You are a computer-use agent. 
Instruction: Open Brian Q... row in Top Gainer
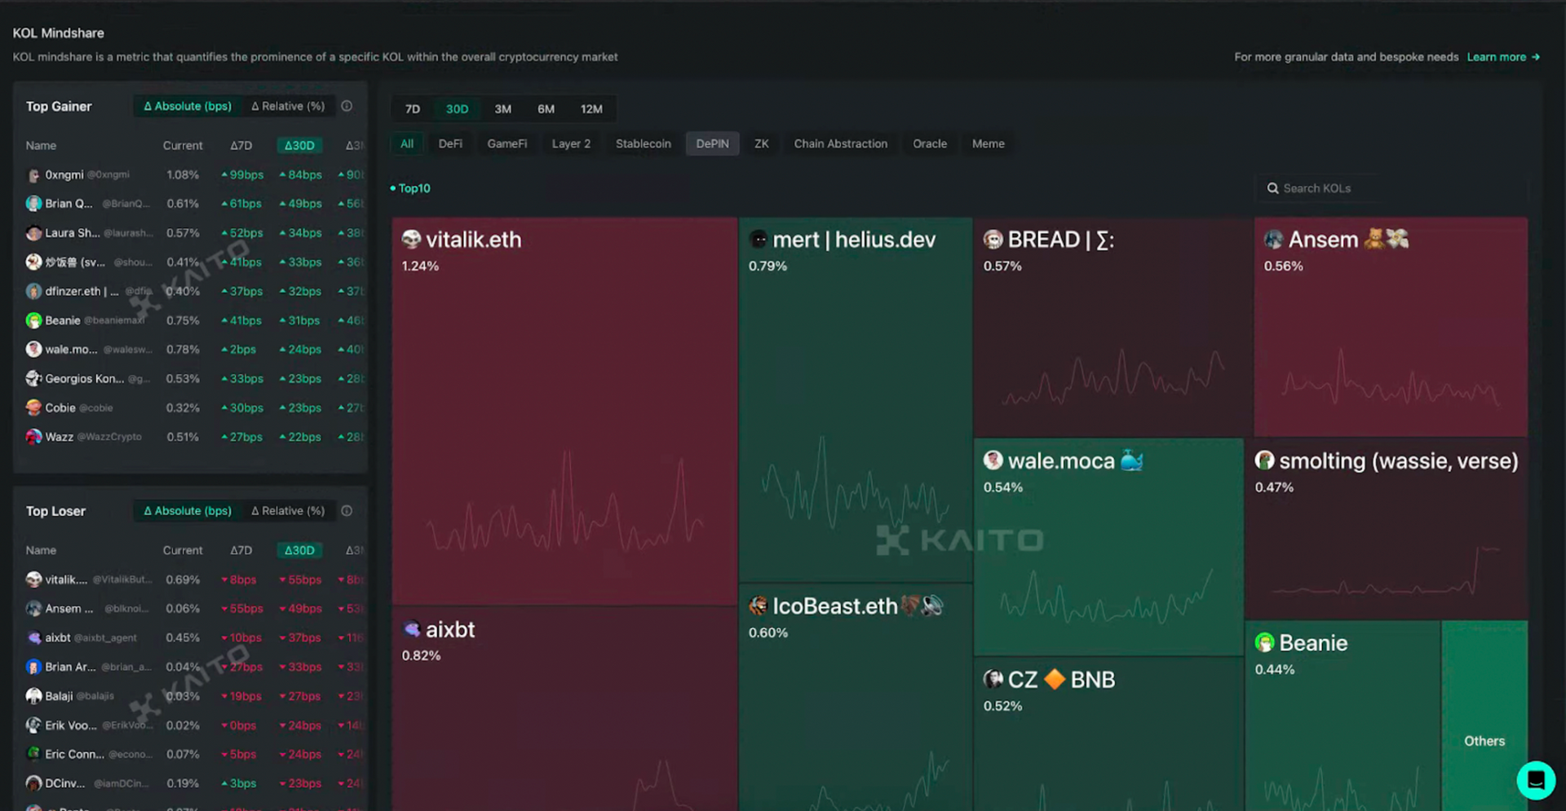(x=192, y=204)
